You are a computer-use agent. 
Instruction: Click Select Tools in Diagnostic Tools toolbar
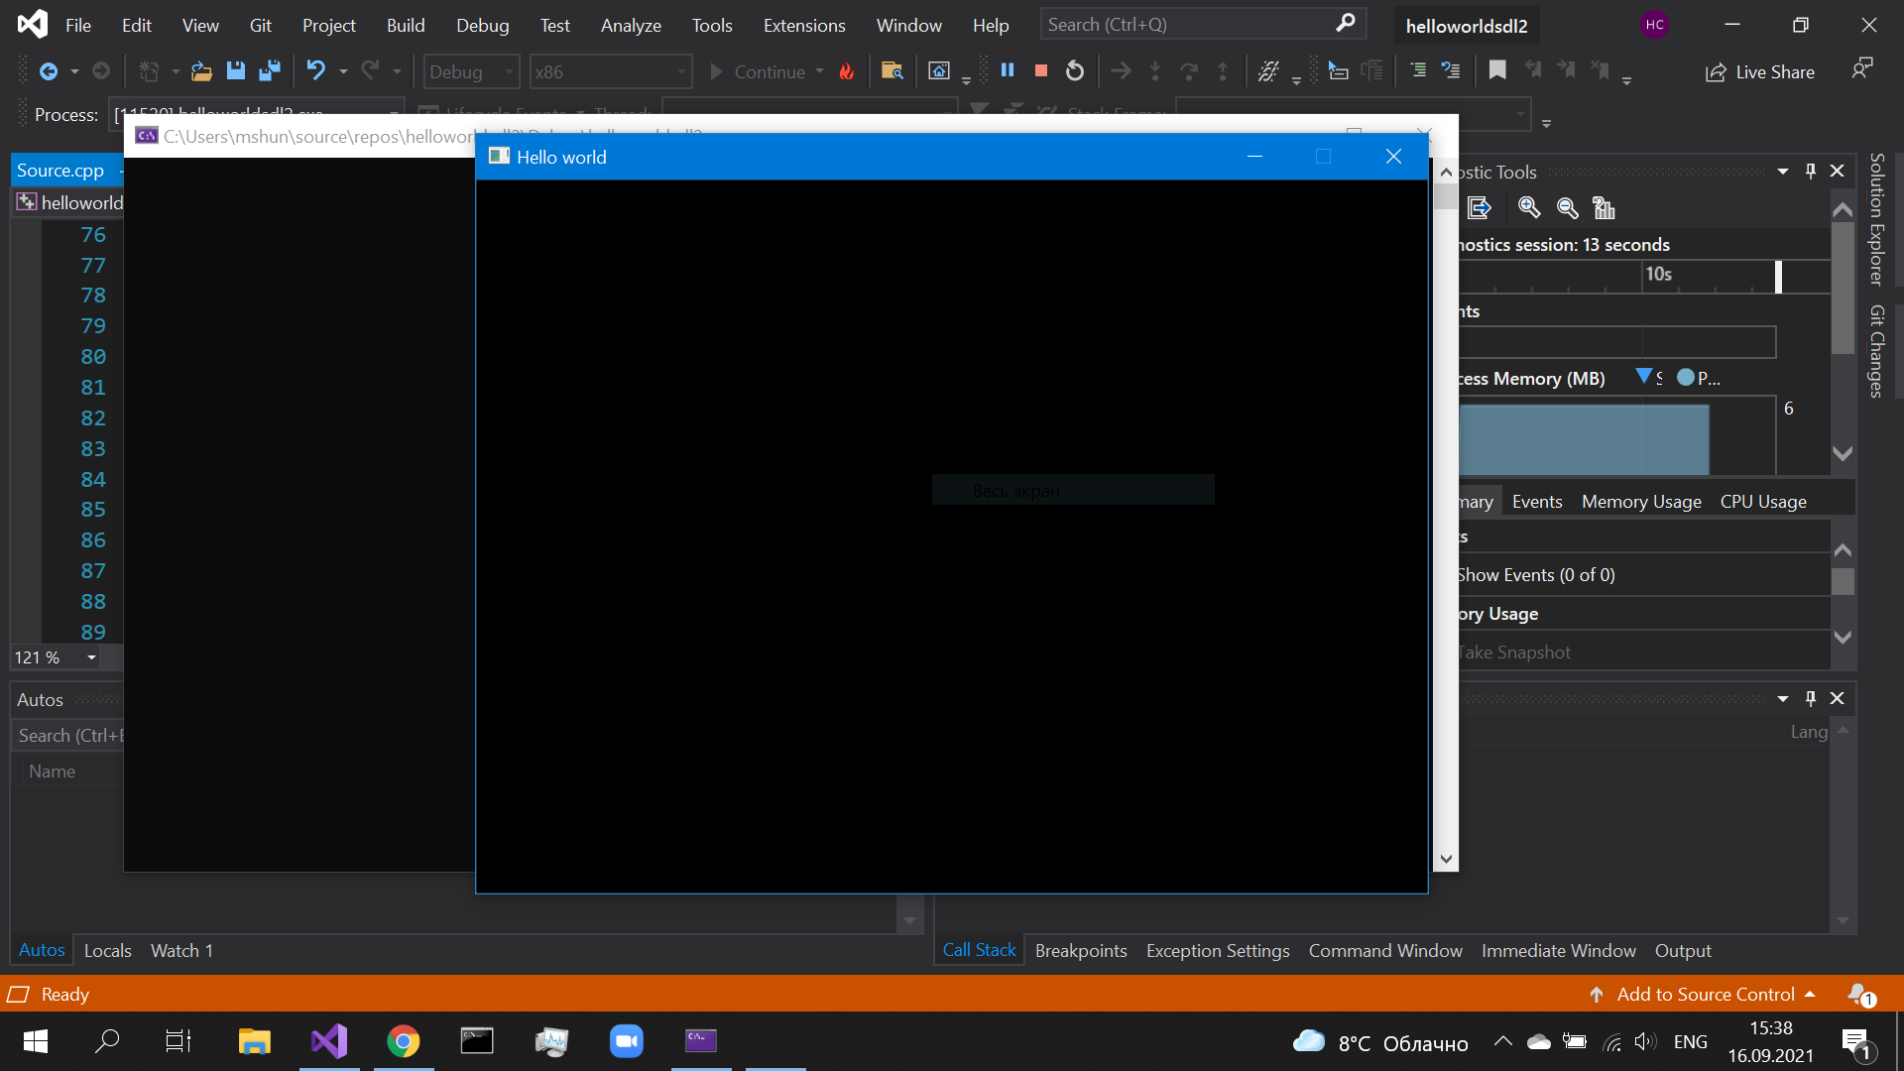point(1480,208)
